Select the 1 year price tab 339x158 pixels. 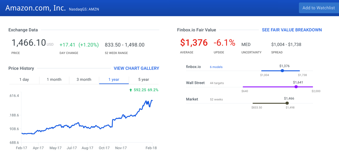tap(114, 80)
